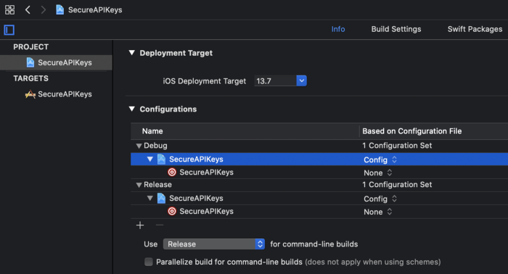Add a new configuration with plus
Screen dimensions: 508x274
tap(140, 225)
